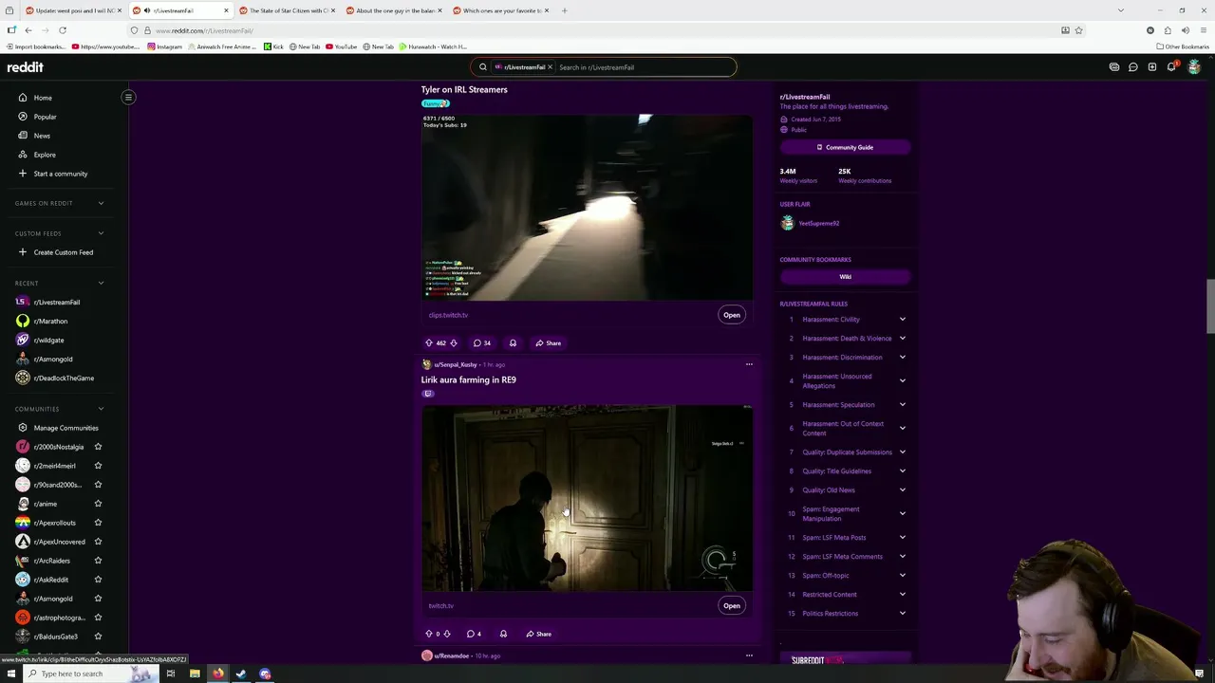The image size is (1215, 683).
Task: Collapse the Communities section
Action: point(101,409)
